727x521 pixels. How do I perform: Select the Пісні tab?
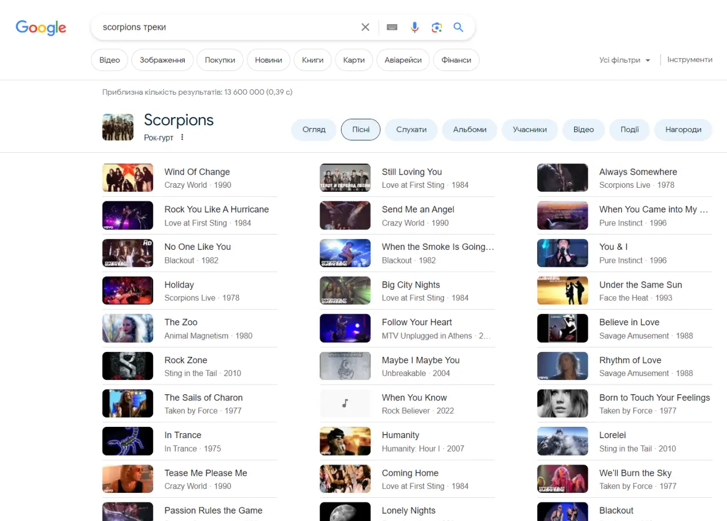point(361,130)
